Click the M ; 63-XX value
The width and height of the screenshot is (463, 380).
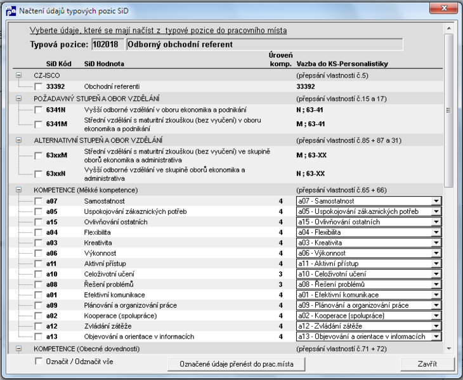pyautogui.click(x=311, y=155)
